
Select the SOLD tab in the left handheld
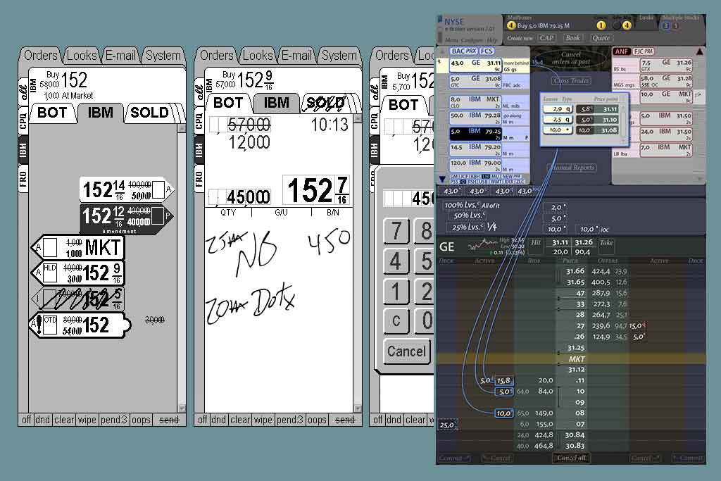pos(149,113)
